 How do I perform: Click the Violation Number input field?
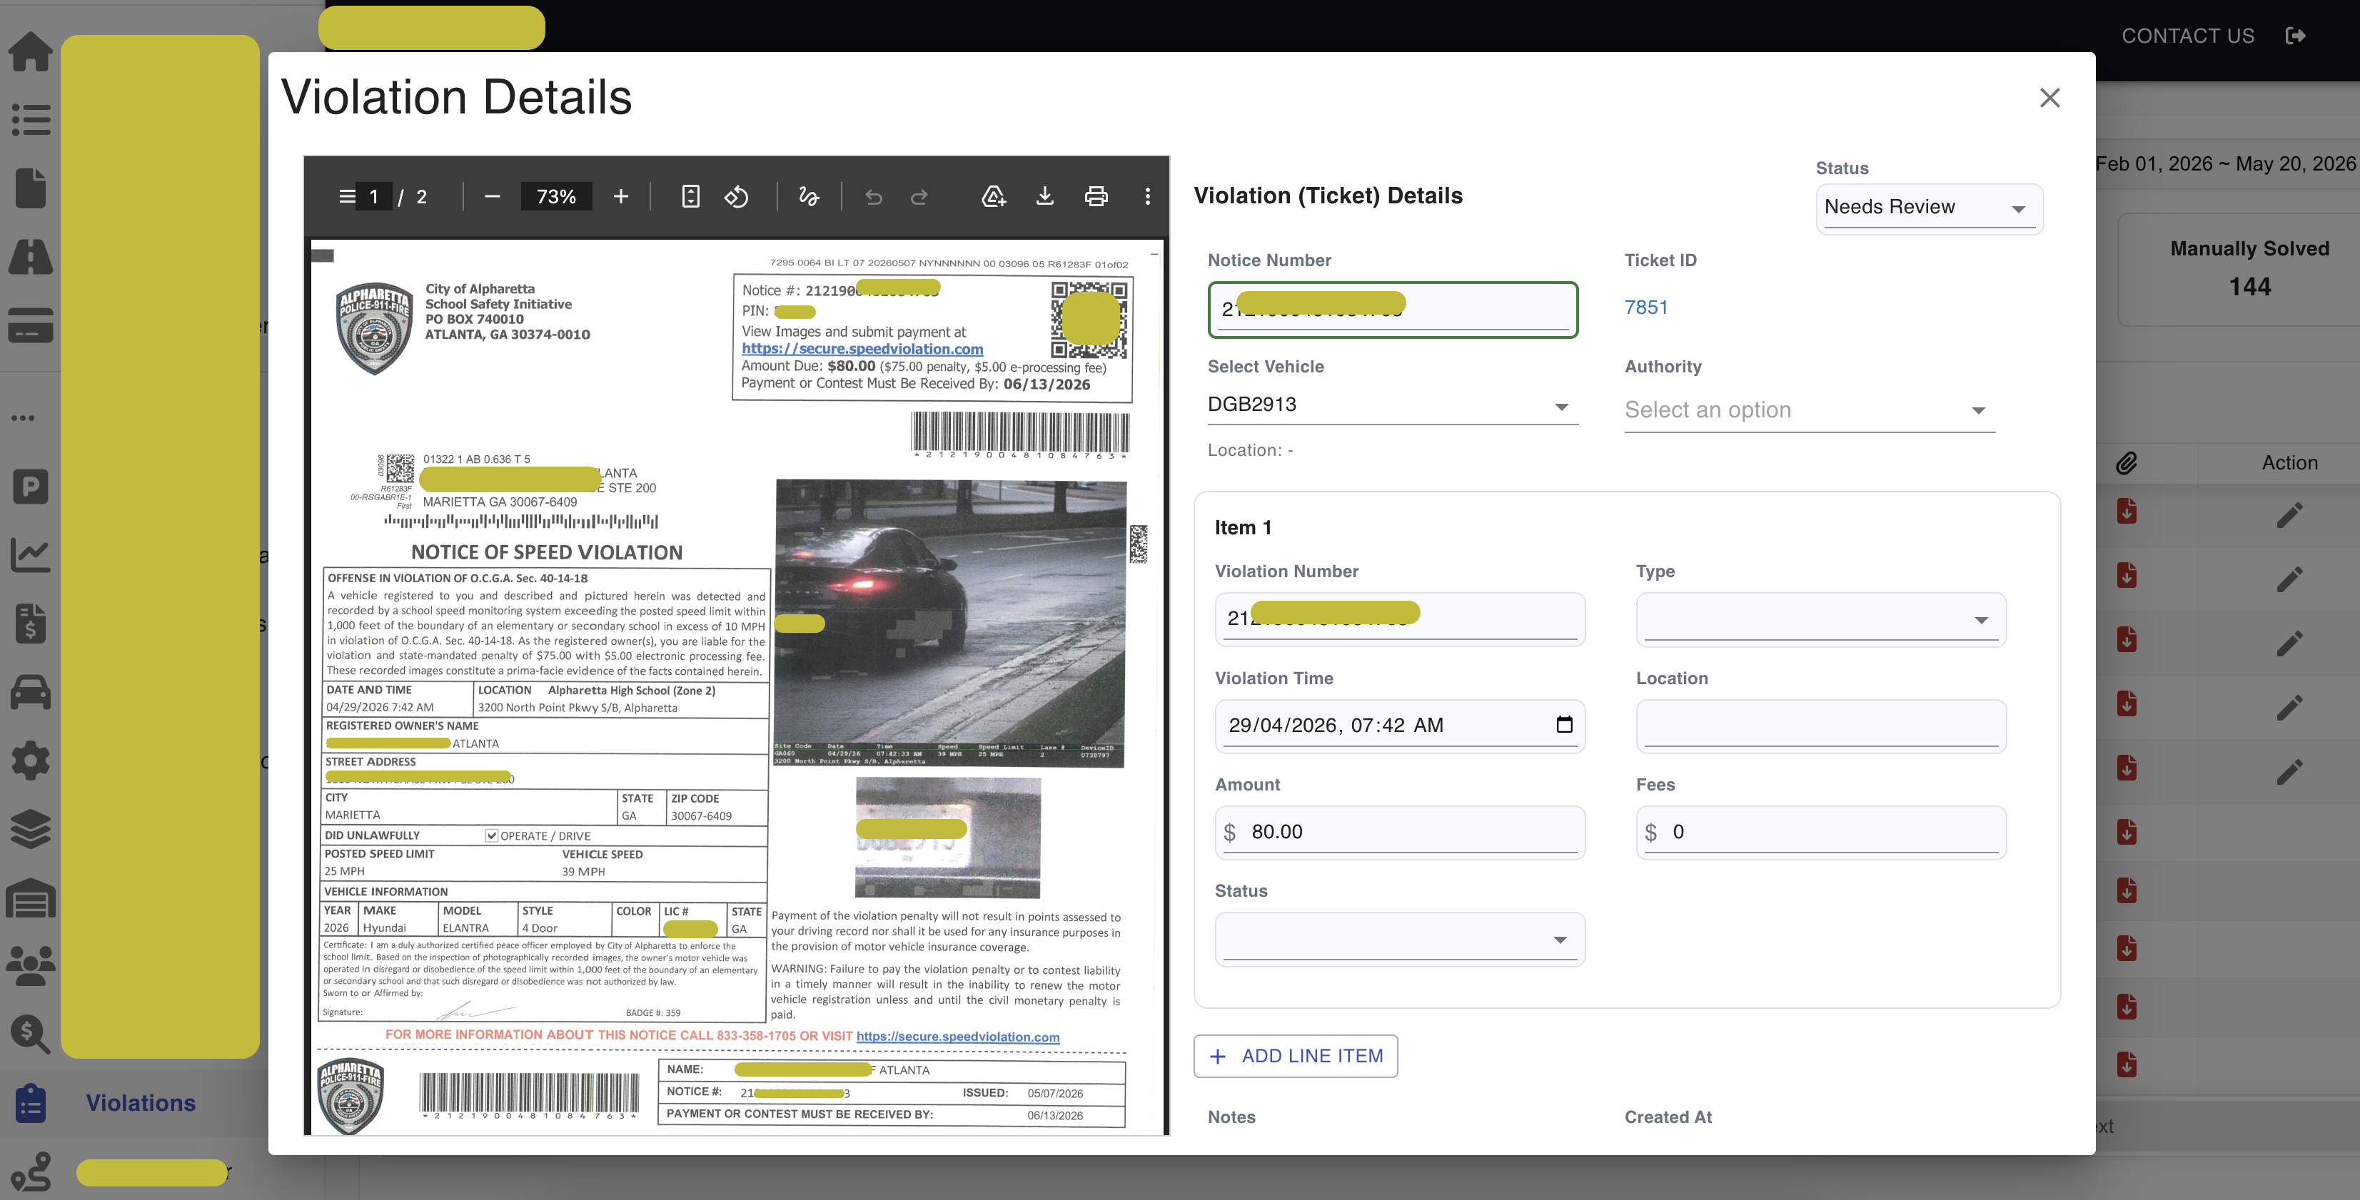(x=1399, y=619)
